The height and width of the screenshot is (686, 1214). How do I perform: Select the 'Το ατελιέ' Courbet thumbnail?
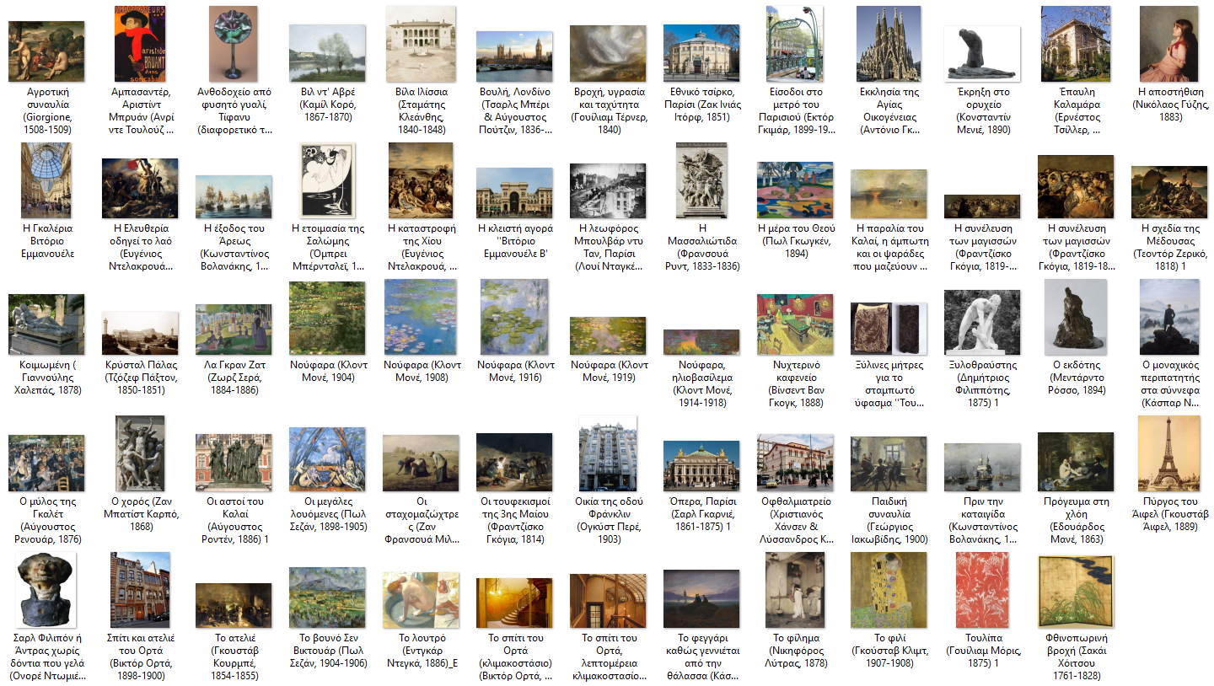tap(235, 606)
